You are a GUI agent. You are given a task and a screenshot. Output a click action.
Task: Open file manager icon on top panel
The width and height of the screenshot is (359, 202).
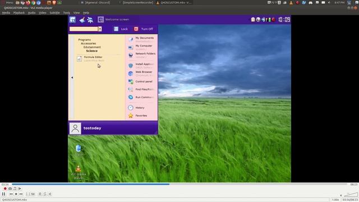[17, 3]
